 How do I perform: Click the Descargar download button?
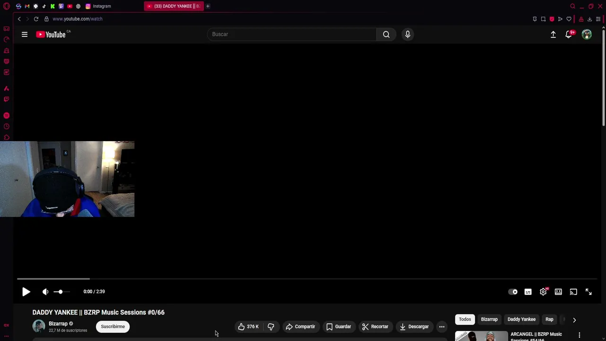pos(414,326)
